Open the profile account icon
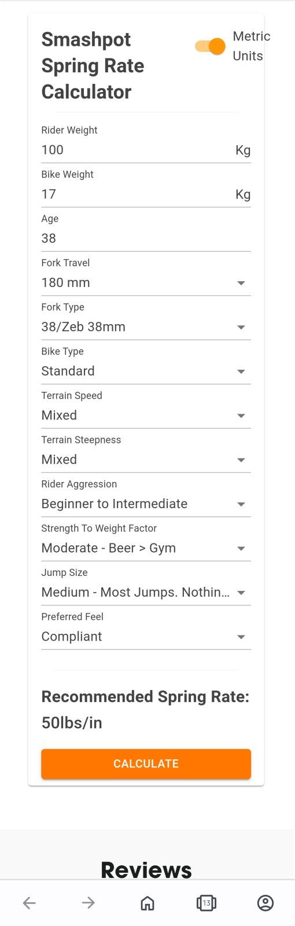The width and height of the screenshot is (295, 926). tap(265, 903)
